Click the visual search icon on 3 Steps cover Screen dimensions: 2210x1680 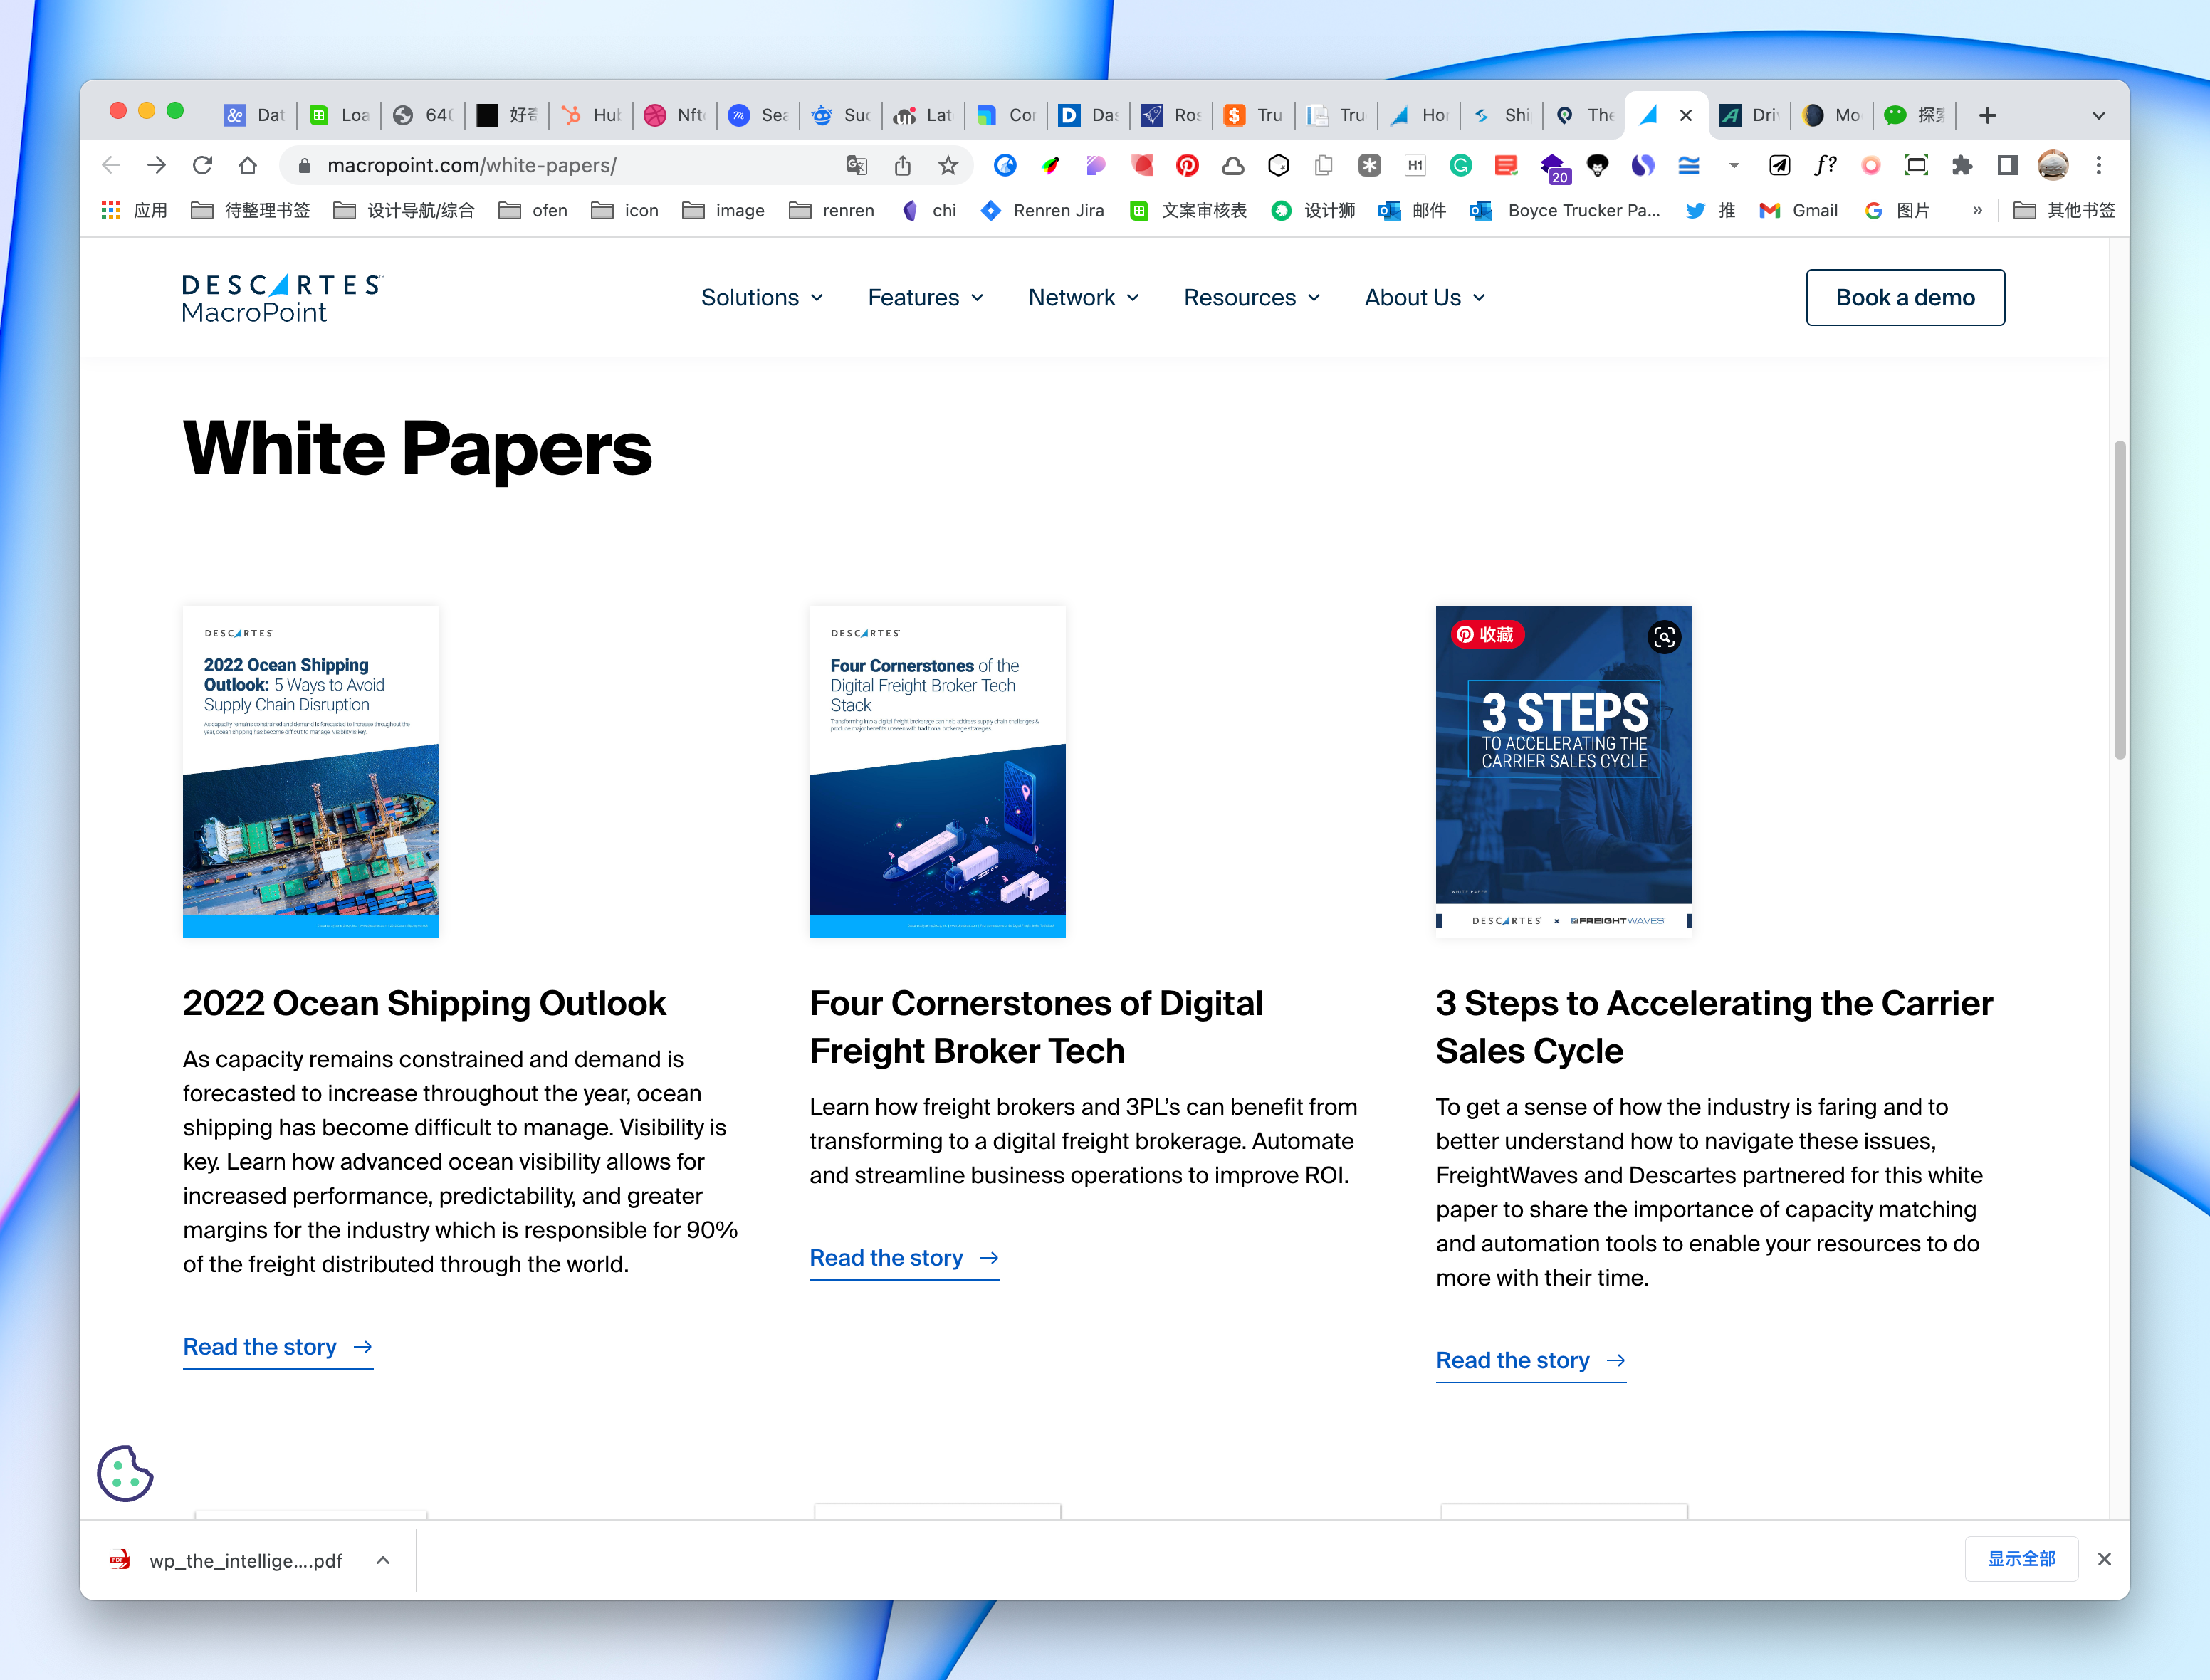(1663, 637)
